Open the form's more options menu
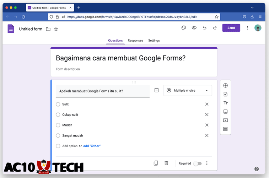Viewport: 269px width, 178px height. coord(247,28)
